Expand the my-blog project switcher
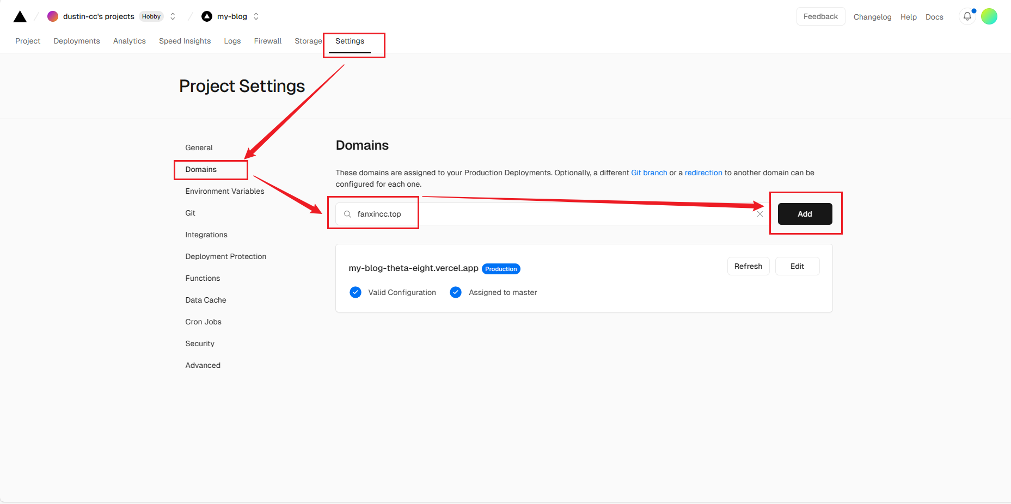1011x504 pixels. (256, 16)
